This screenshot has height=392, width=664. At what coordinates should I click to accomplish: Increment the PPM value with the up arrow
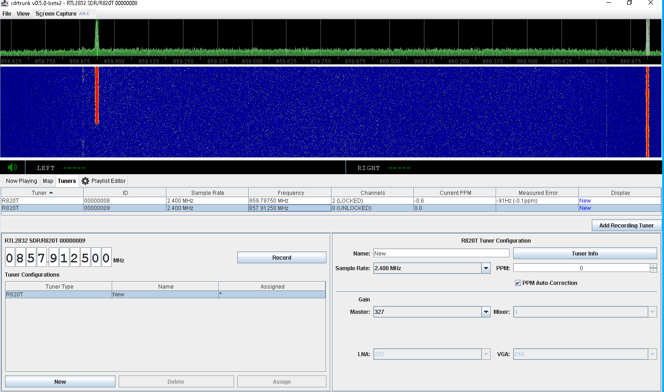point(653,266)
